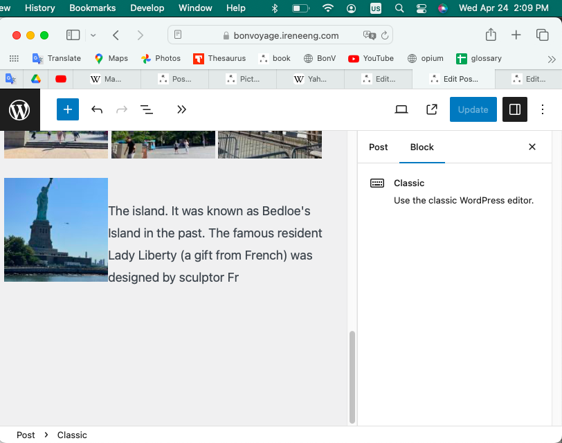The height and width of the screenshot is (443, 562).
Task: Click the editor vertical scrollbar
Action: tap(352, 377)
